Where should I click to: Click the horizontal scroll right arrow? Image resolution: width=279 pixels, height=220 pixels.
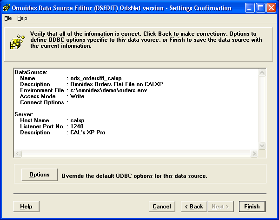[254, 153]
